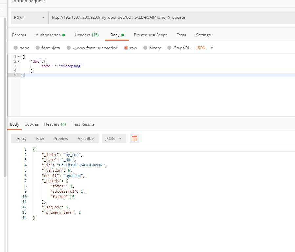Image resolution: width=295 pixels, height=252 pixels.
Task: Click the "_type": "_doc" response line
Action: coord(59,160)
